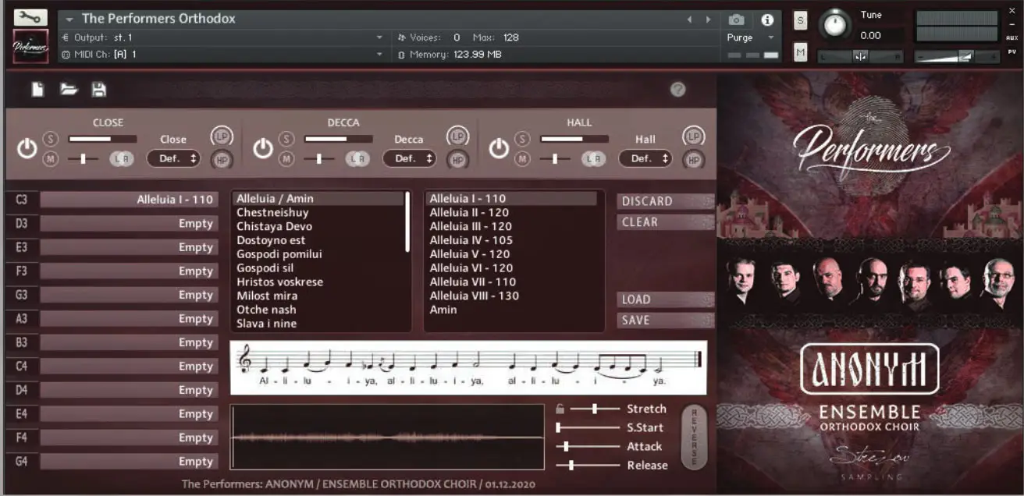Toggle the Stretch lock icon

[560, 409]
